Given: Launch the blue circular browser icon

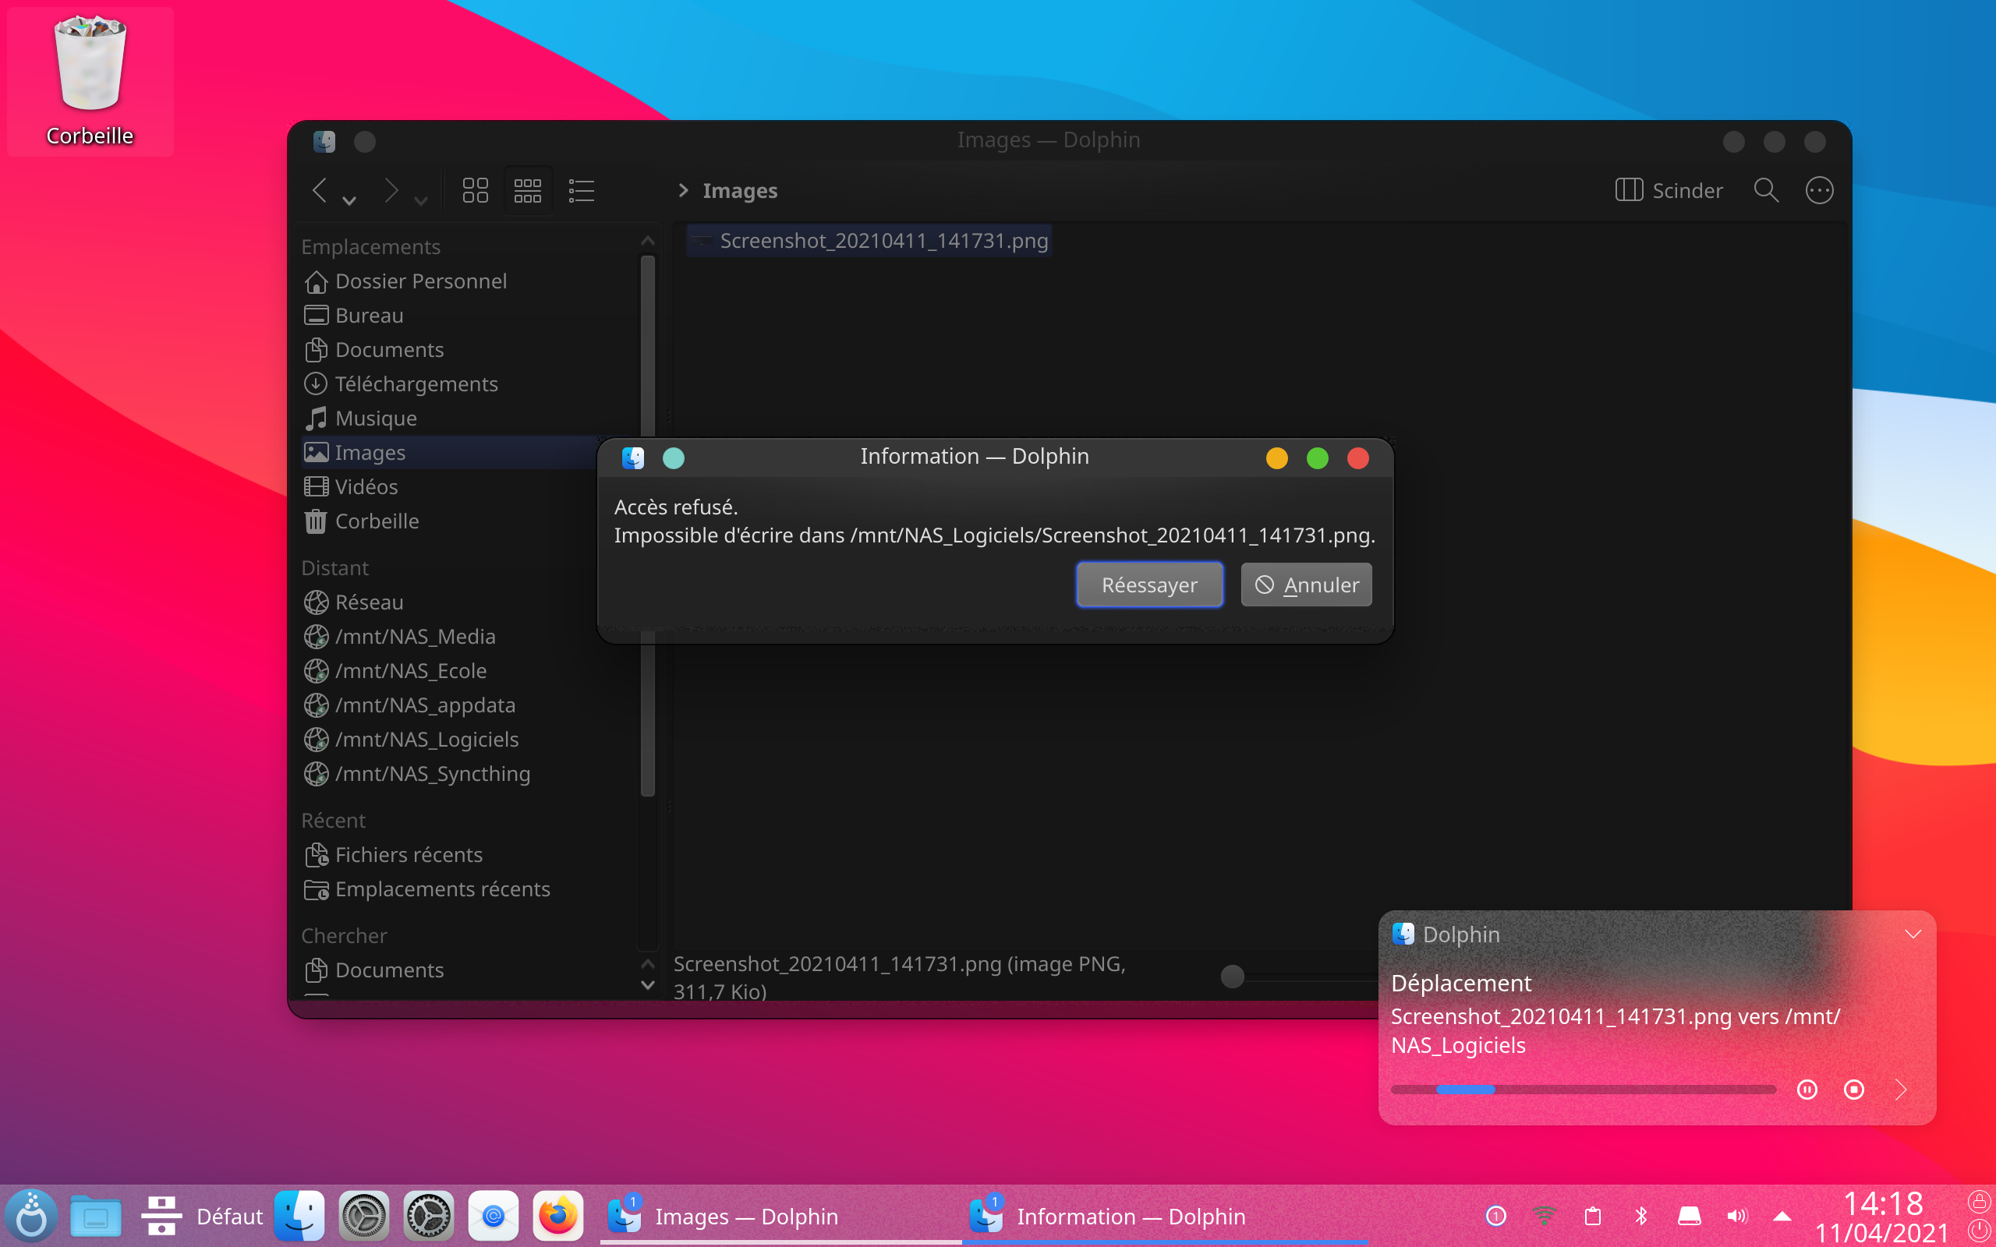Looking at the screenshot, I should point(494,1216).
